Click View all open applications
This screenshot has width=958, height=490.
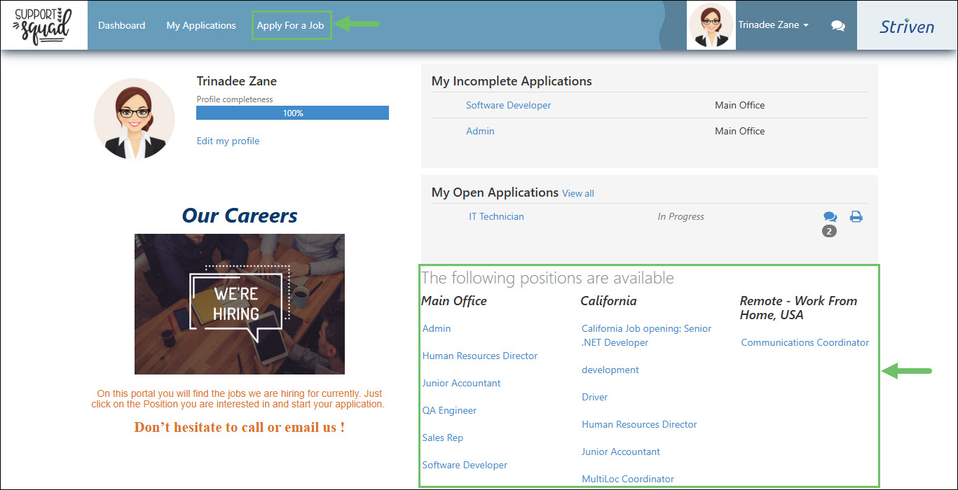[x=577, y=192]
